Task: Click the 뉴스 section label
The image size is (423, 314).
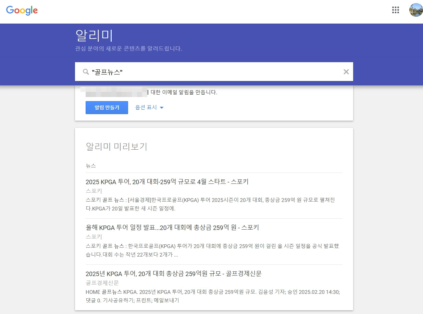Action: tap(91, 166)
